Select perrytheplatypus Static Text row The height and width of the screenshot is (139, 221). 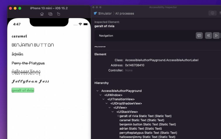[x=148, y=133]
